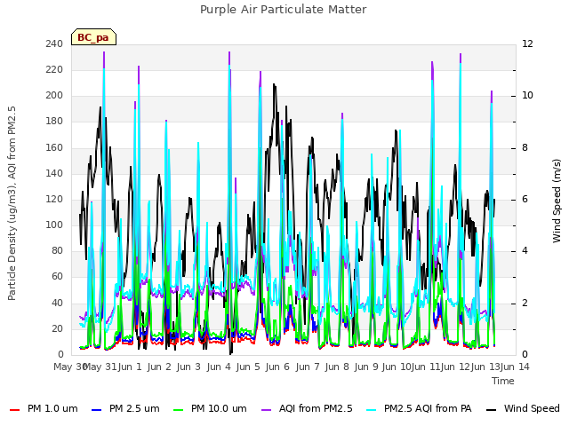Click the blue PM 2.5 legend swatch
The image size is (569, 426).
97,410
